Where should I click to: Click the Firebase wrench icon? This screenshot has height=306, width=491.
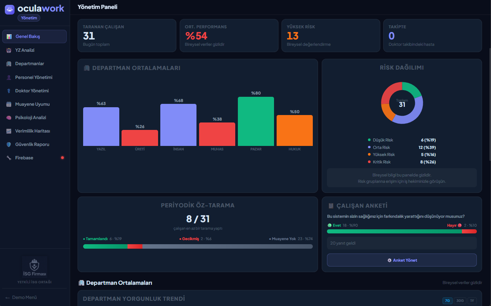coord(9,158)
